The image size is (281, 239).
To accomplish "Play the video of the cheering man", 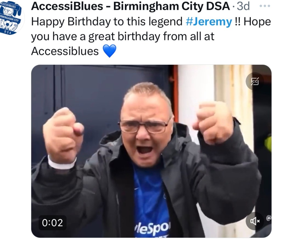I will tap(151, 151).
